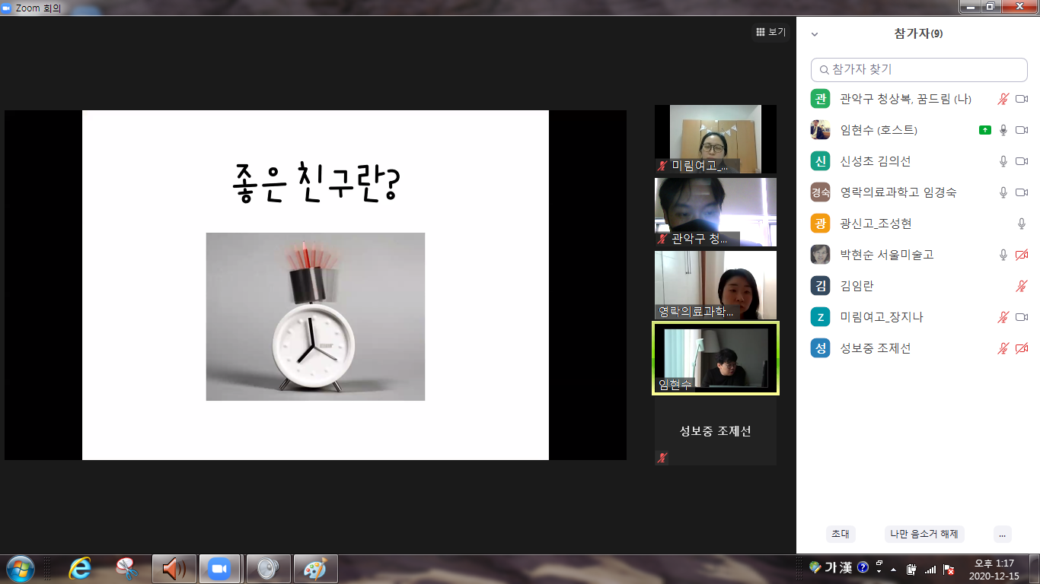Screen dimensions: 1040x584
Task: Select participant 박현순 서울미술고 in the list
Action: coord(886,255)
